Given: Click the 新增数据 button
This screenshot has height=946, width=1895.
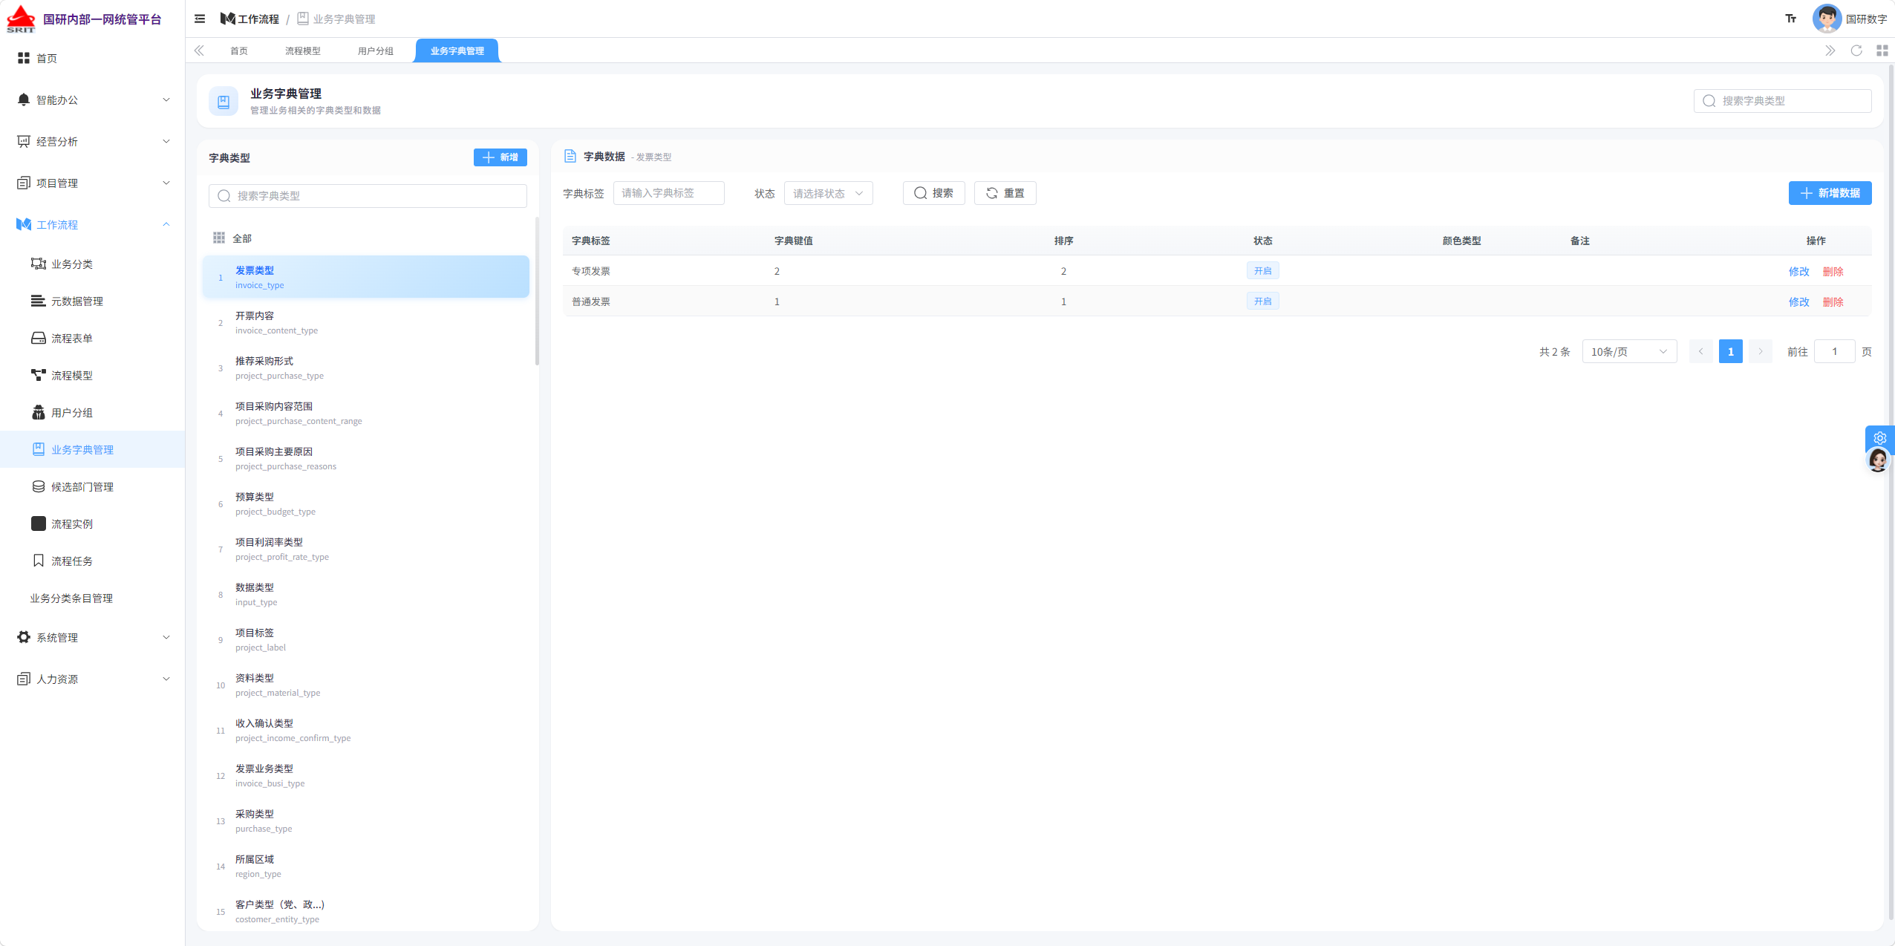Looking at the screenshot, I should click(1830, 193).
